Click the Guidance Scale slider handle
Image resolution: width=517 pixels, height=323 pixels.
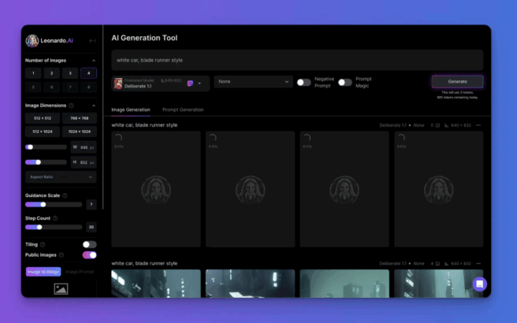click(x=43, y=204)
